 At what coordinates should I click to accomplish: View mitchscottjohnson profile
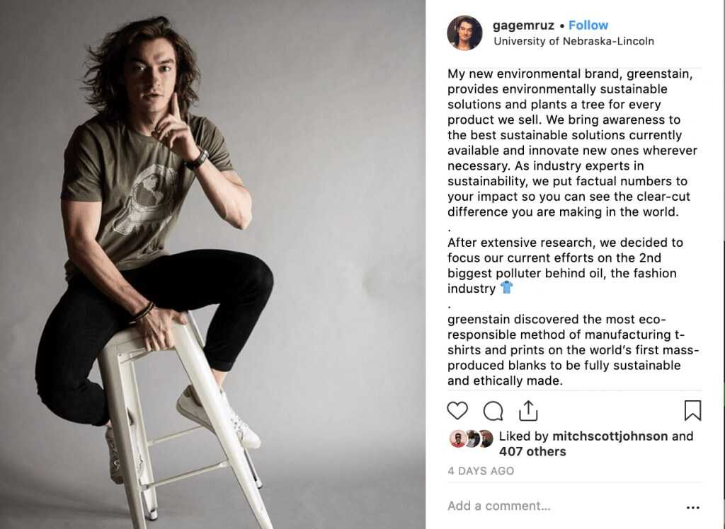[x=610, y=436]
